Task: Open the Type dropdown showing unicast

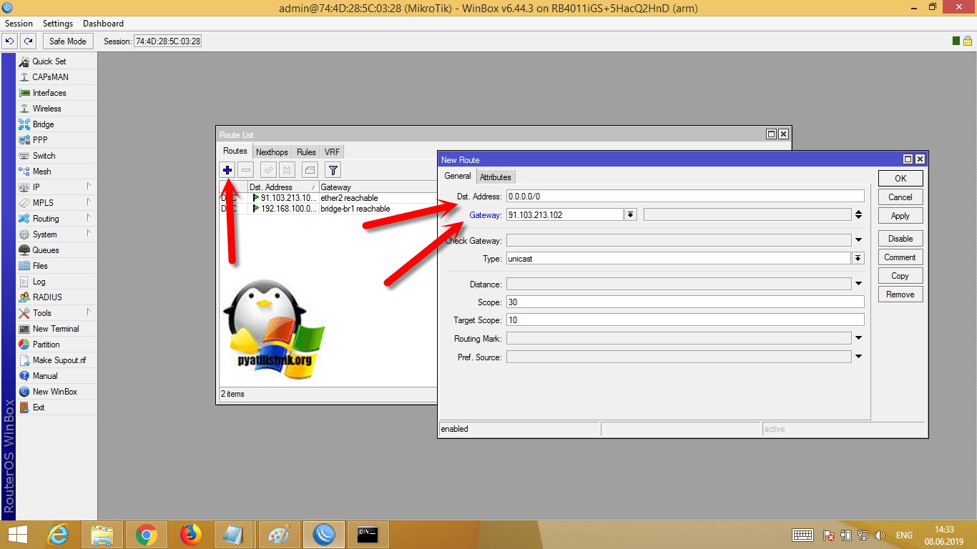Action: coord(859,259)
